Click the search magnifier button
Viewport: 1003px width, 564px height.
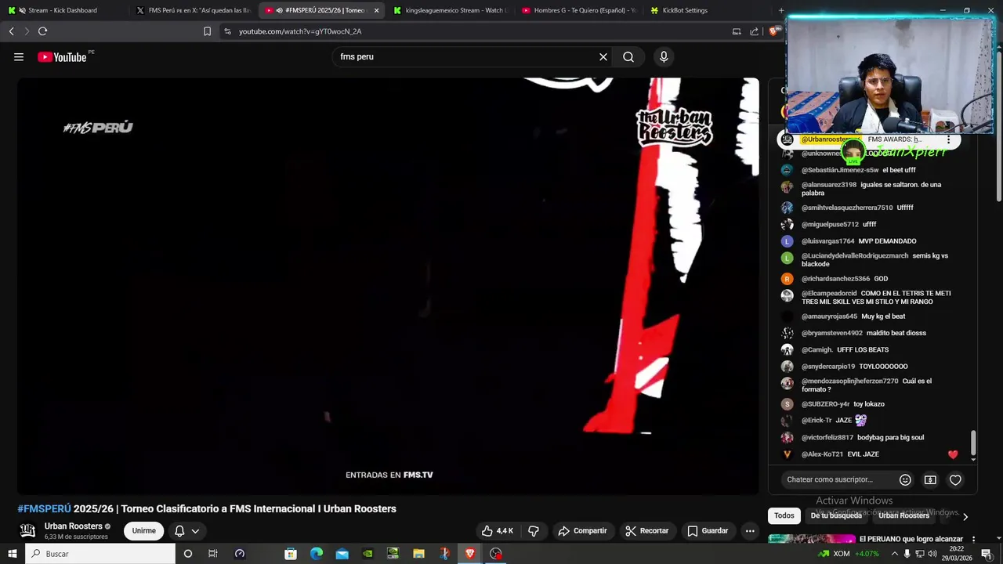(628, 56)
